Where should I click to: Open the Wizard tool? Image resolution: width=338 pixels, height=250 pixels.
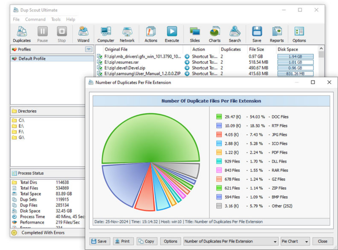click(x=83, y=34)
